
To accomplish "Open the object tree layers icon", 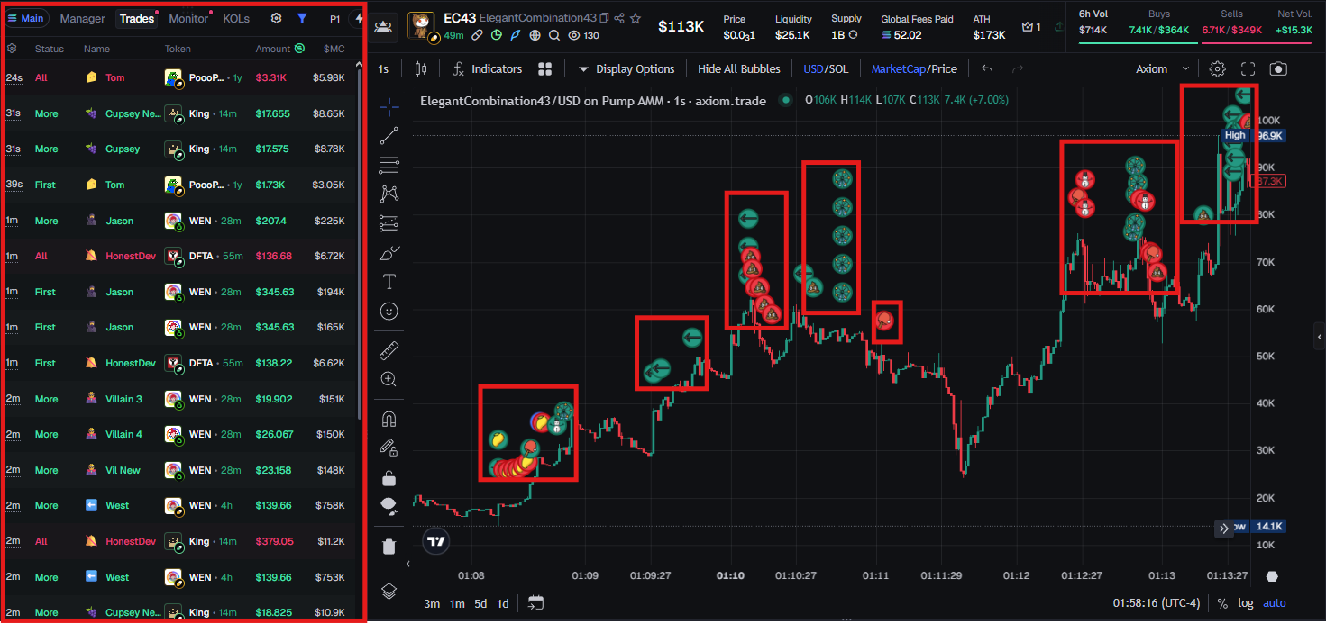I will [389, 591].
